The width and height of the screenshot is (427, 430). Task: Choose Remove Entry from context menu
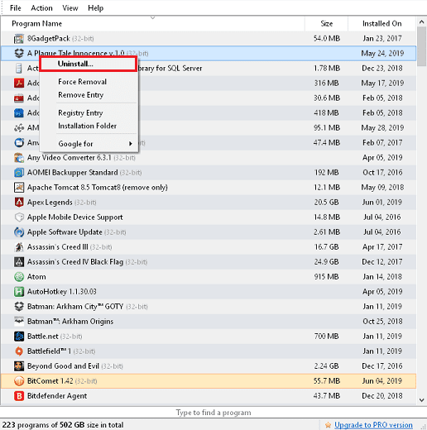[80, 95]
